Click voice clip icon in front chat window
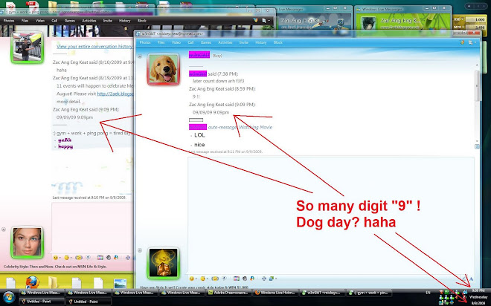 (x=224, y=279)
